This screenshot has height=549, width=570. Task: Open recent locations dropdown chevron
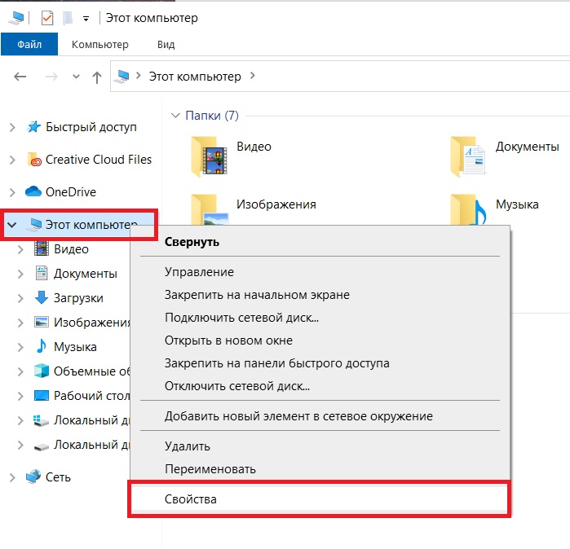(76, 77)
